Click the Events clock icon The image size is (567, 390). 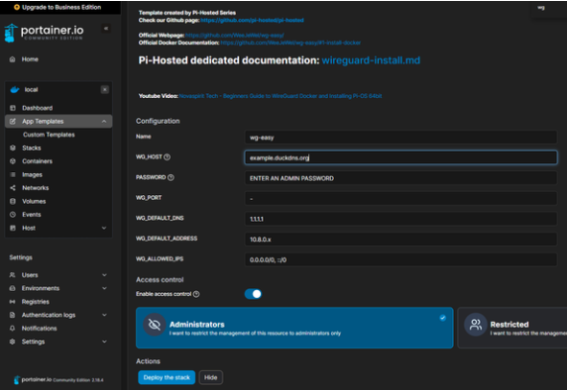click(x=13, y=215)
